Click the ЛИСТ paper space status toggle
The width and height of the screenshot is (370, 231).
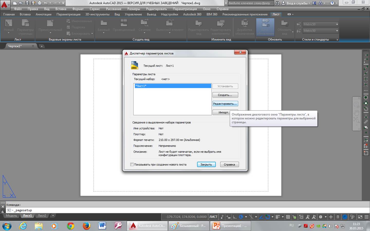click(x=213, y=217)
